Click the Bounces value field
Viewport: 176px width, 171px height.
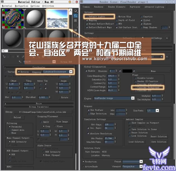coord(112,71)
